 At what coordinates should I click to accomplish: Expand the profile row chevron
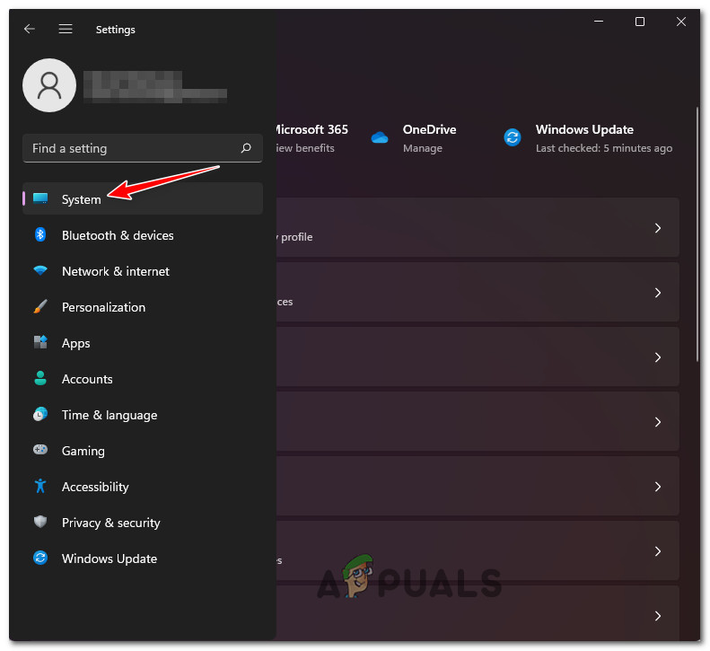[x=658, y=228]
